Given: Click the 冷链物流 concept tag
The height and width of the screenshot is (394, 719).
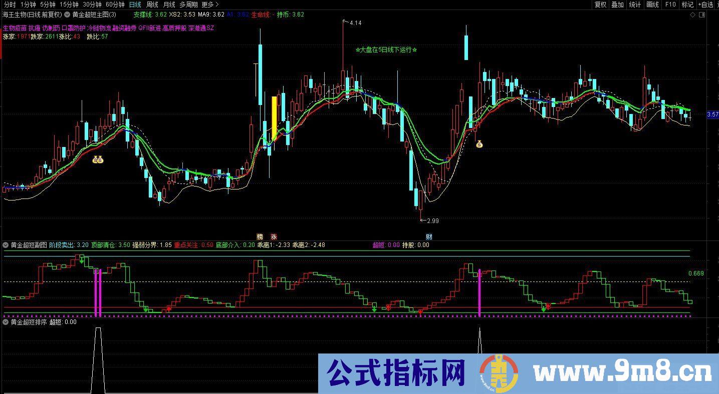Looking at the screenshot, I should [x=100, y=28].
